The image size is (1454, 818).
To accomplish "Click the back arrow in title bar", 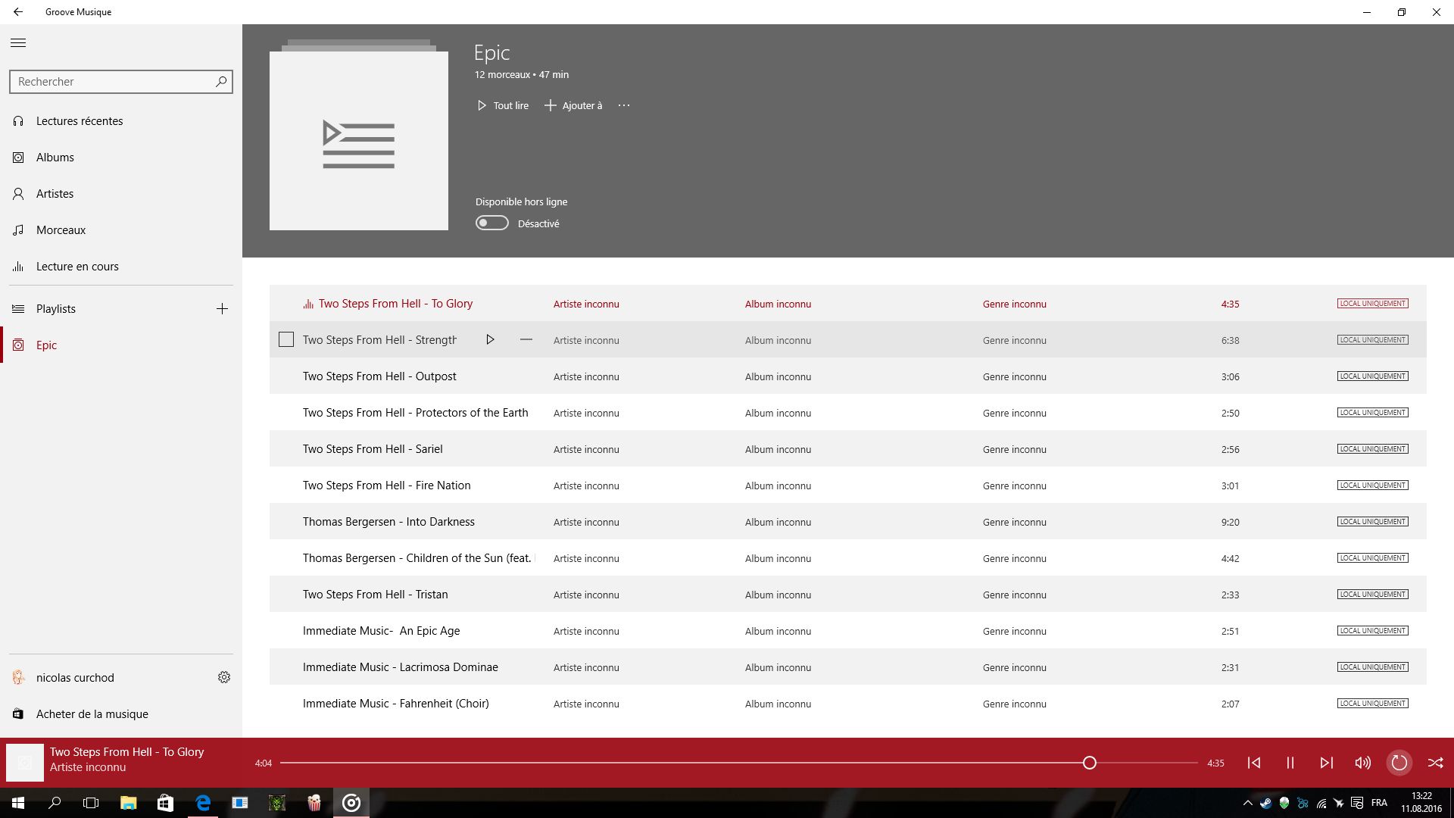I will point(18,12).
